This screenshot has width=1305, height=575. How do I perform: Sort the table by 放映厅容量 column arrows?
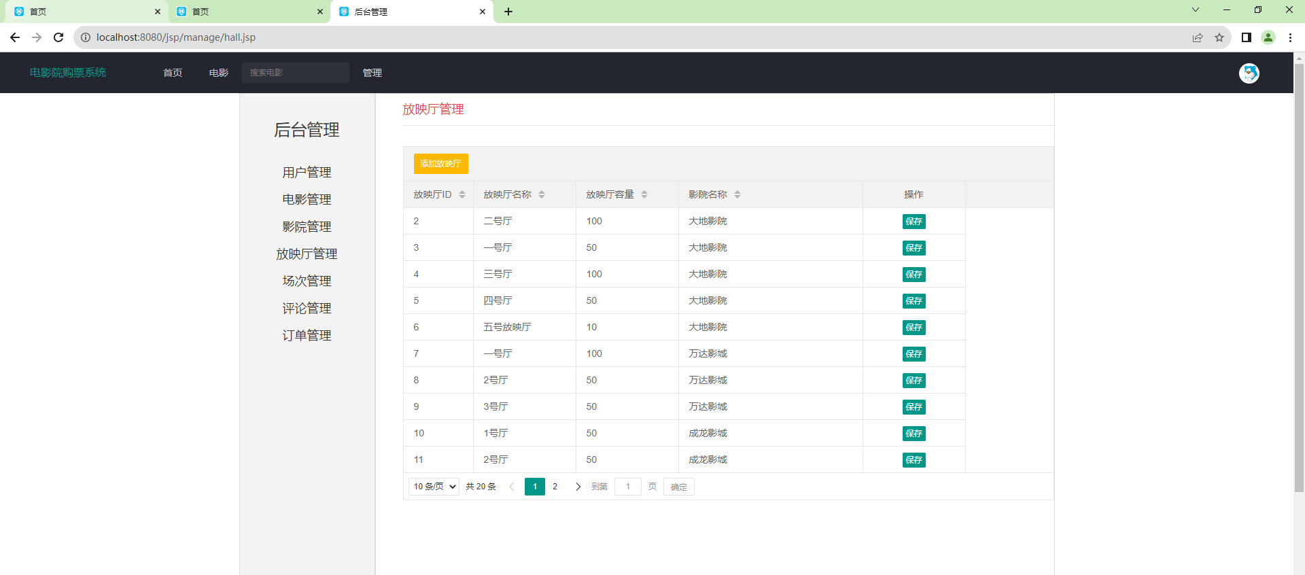click(644, 194)
